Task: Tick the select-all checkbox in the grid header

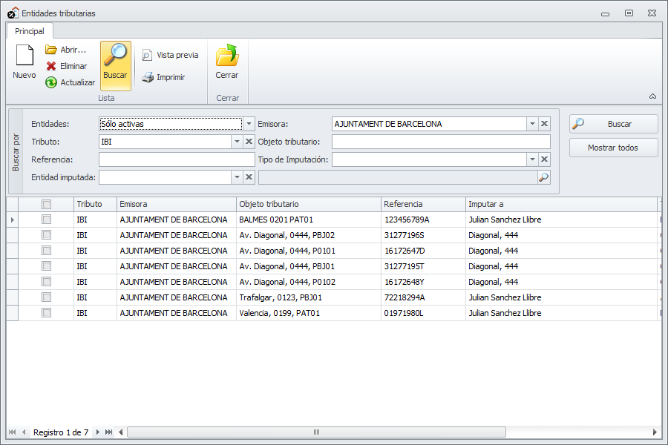Action: (x=46, y=204)
